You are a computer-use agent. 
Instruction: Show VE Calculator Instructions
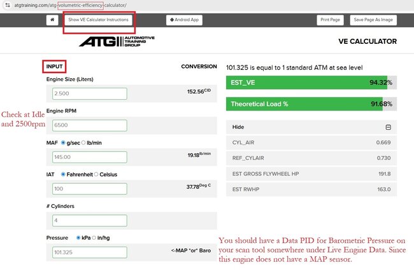(x=98, y=20)
